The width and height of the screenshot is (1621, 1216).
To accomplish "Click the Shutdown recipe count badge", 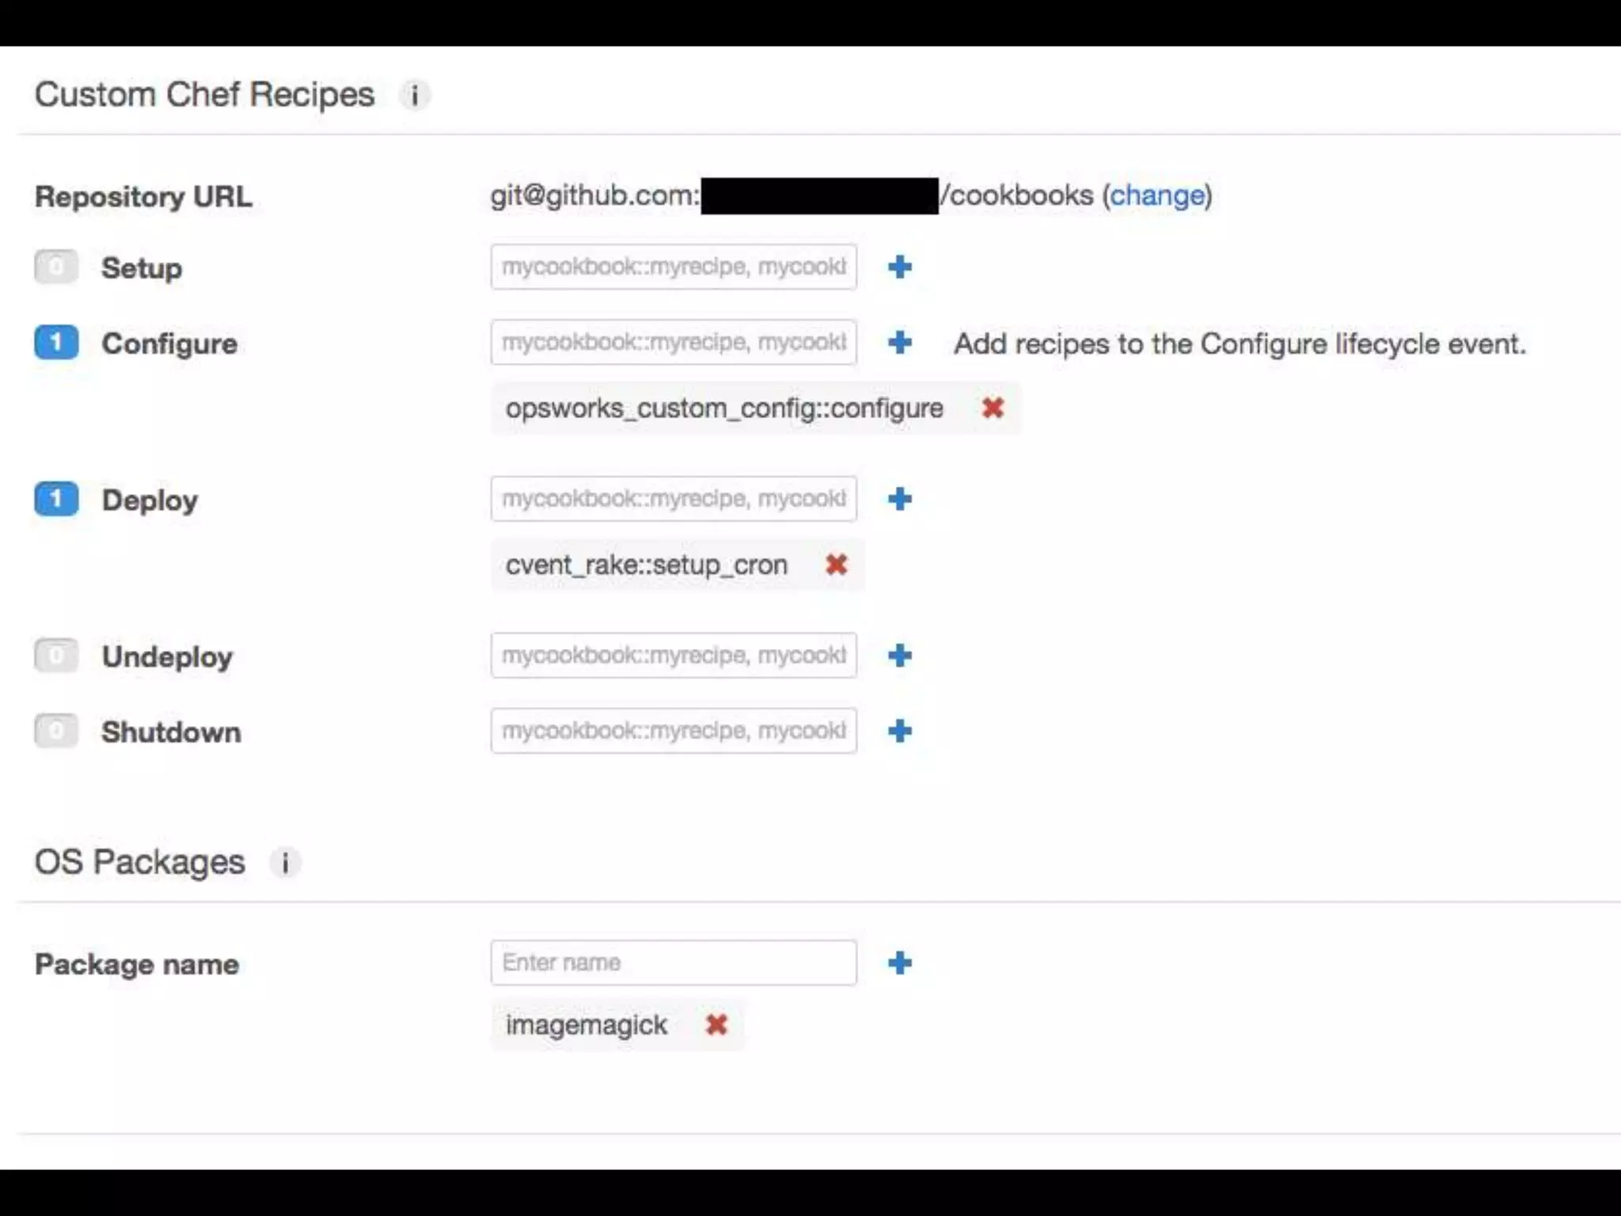I will pos(56,731).
